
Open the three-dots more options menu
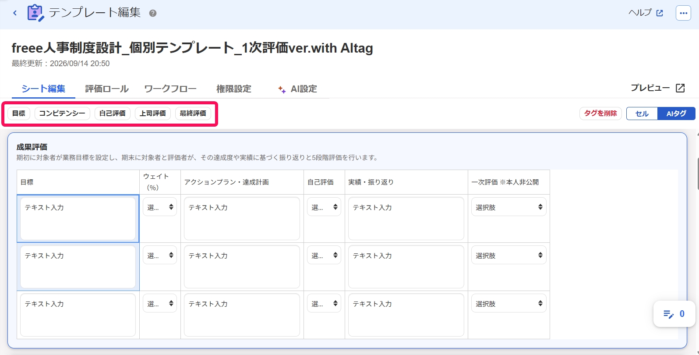(683, 13)
